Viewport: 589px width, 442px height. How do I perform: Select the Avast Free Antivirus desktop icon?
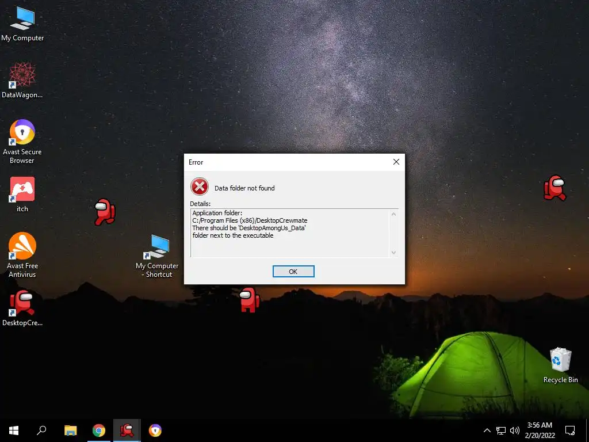22,255
